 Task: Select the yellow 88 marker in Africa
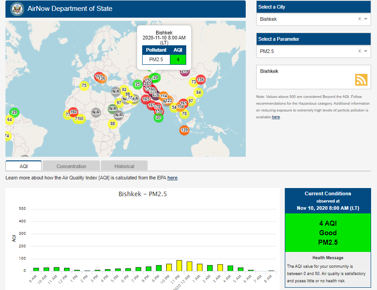click(113, 124)
